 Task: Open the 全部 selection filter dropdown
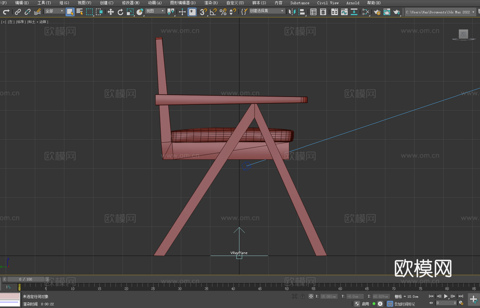pos(54,11)
